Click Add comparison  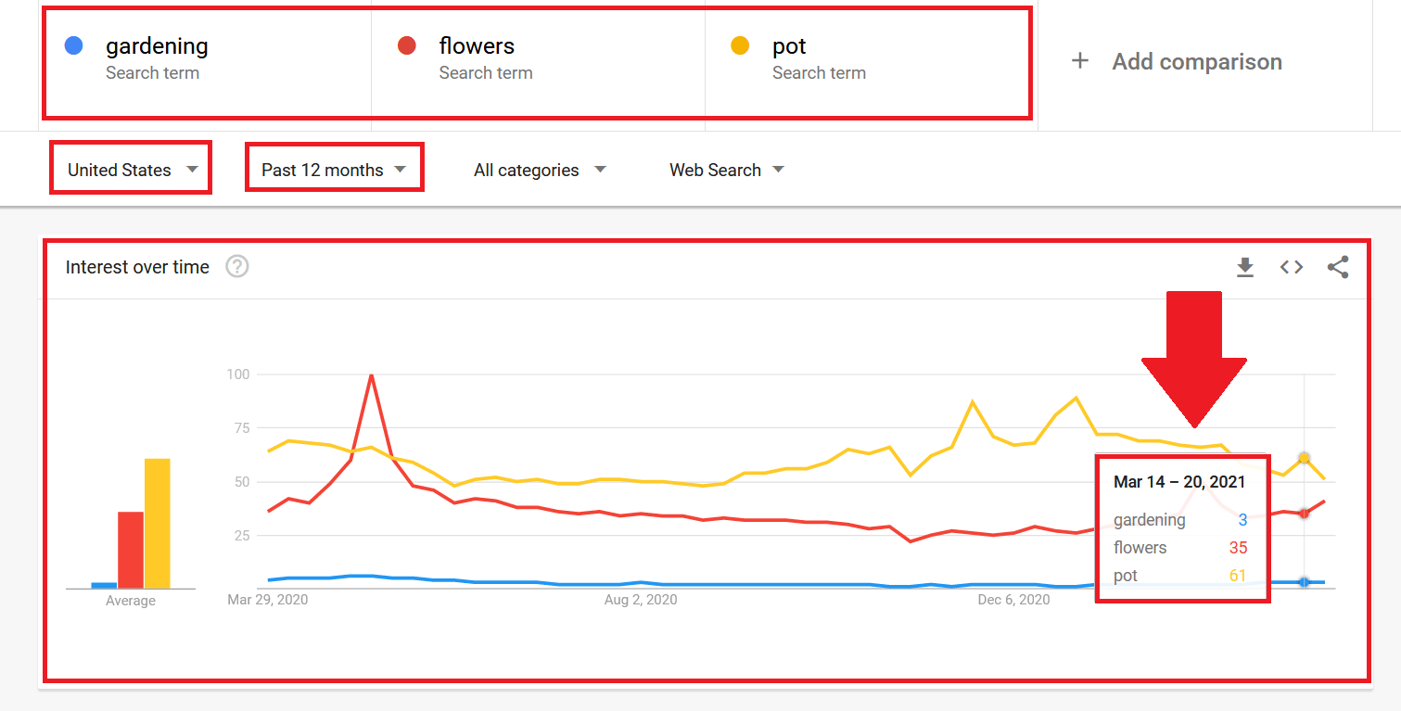tap(1197, 61)
